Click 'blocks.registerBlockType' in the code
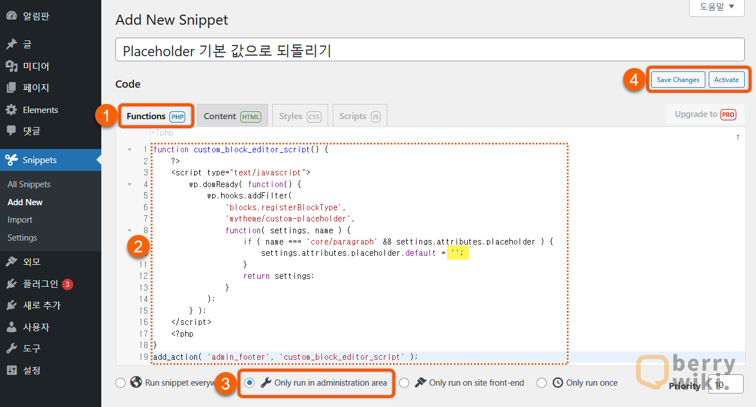Viewport: 756px width, 407px height. [x=284, y=207]
